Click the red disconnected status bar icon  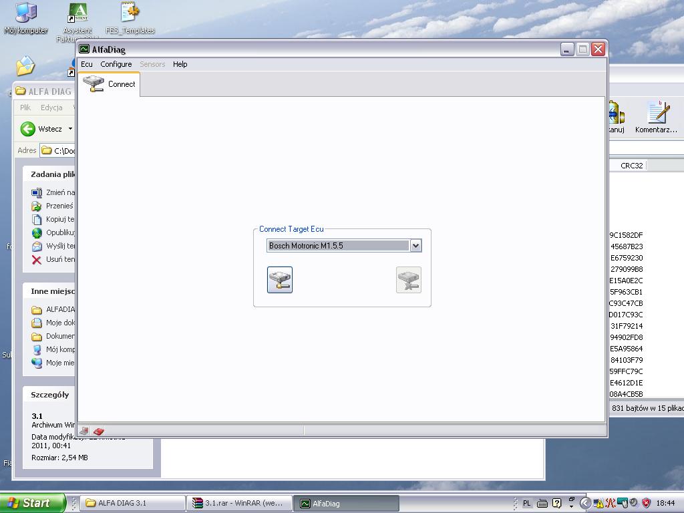99,431
